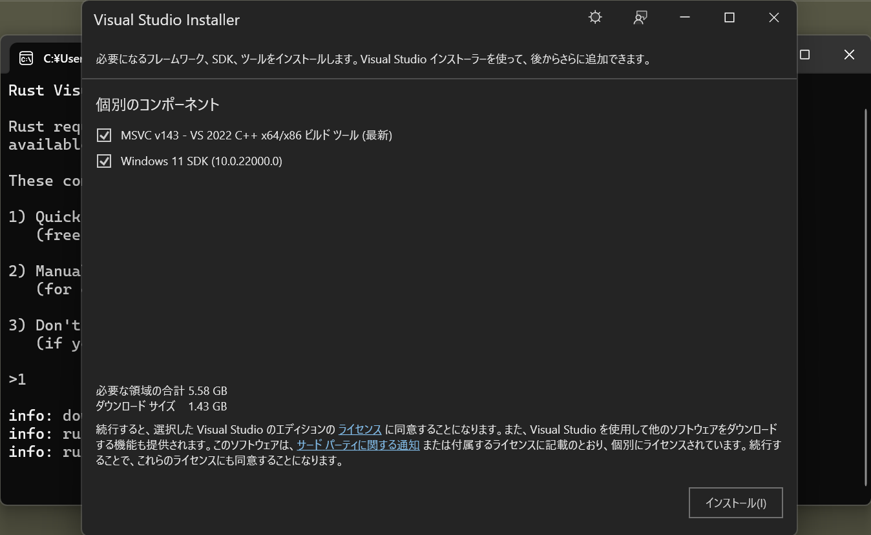This screenshot has height=535, width=871.
Task: Click the >1 prompt line in the terminal
Action: tap(17, 379)
